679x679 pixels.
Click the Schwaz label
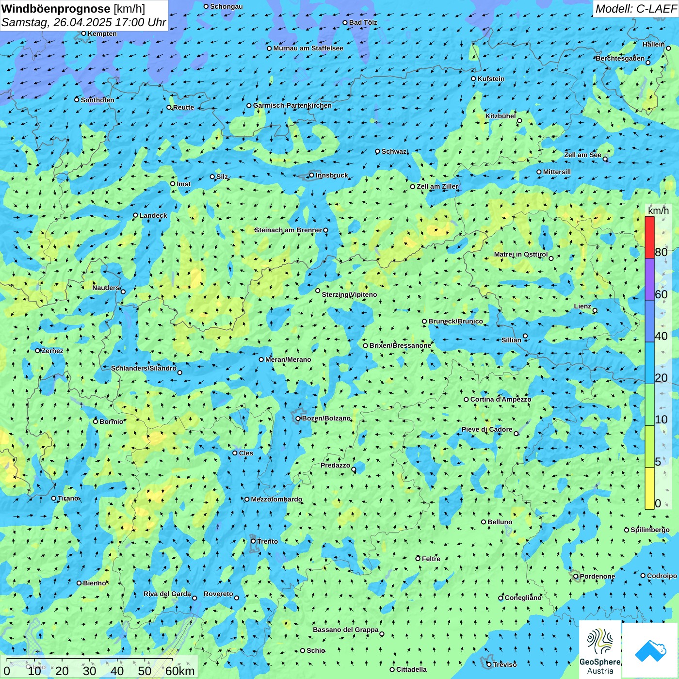(394, 151)
